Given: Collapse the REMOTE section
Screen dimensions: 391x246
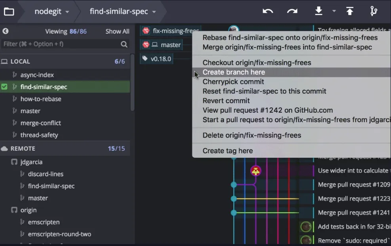Looking at the screenshot, I should click(23, 149).
